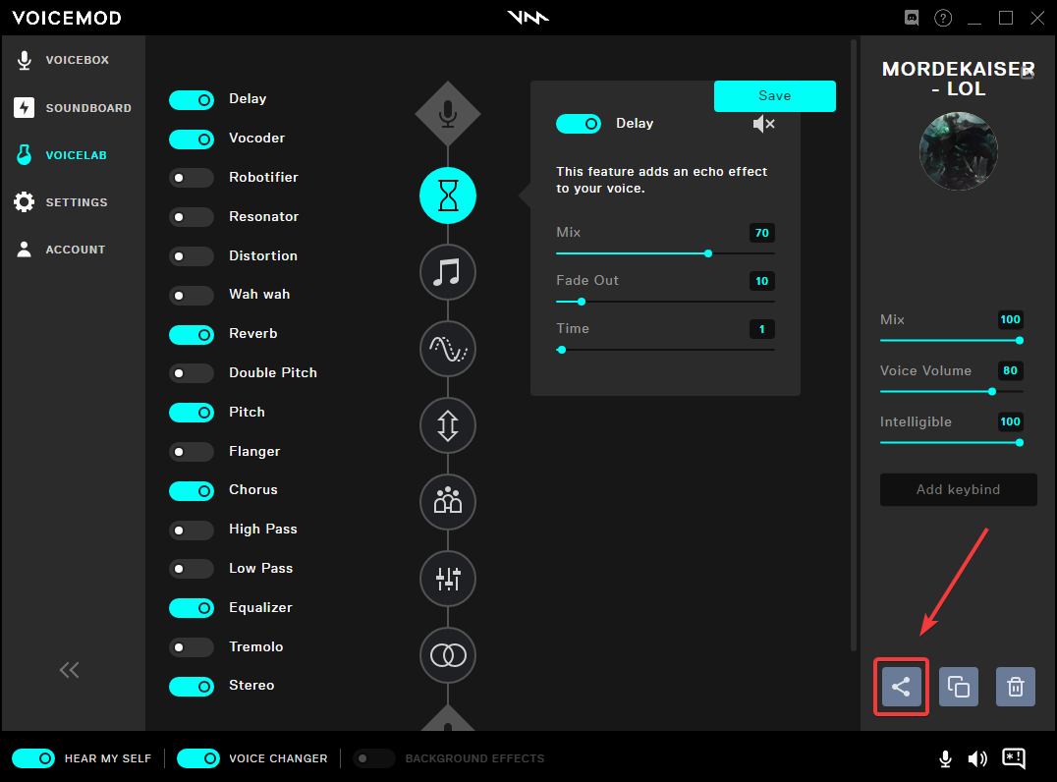Open feedback chat icon in bottom bar

click(x=1014, y=759)
